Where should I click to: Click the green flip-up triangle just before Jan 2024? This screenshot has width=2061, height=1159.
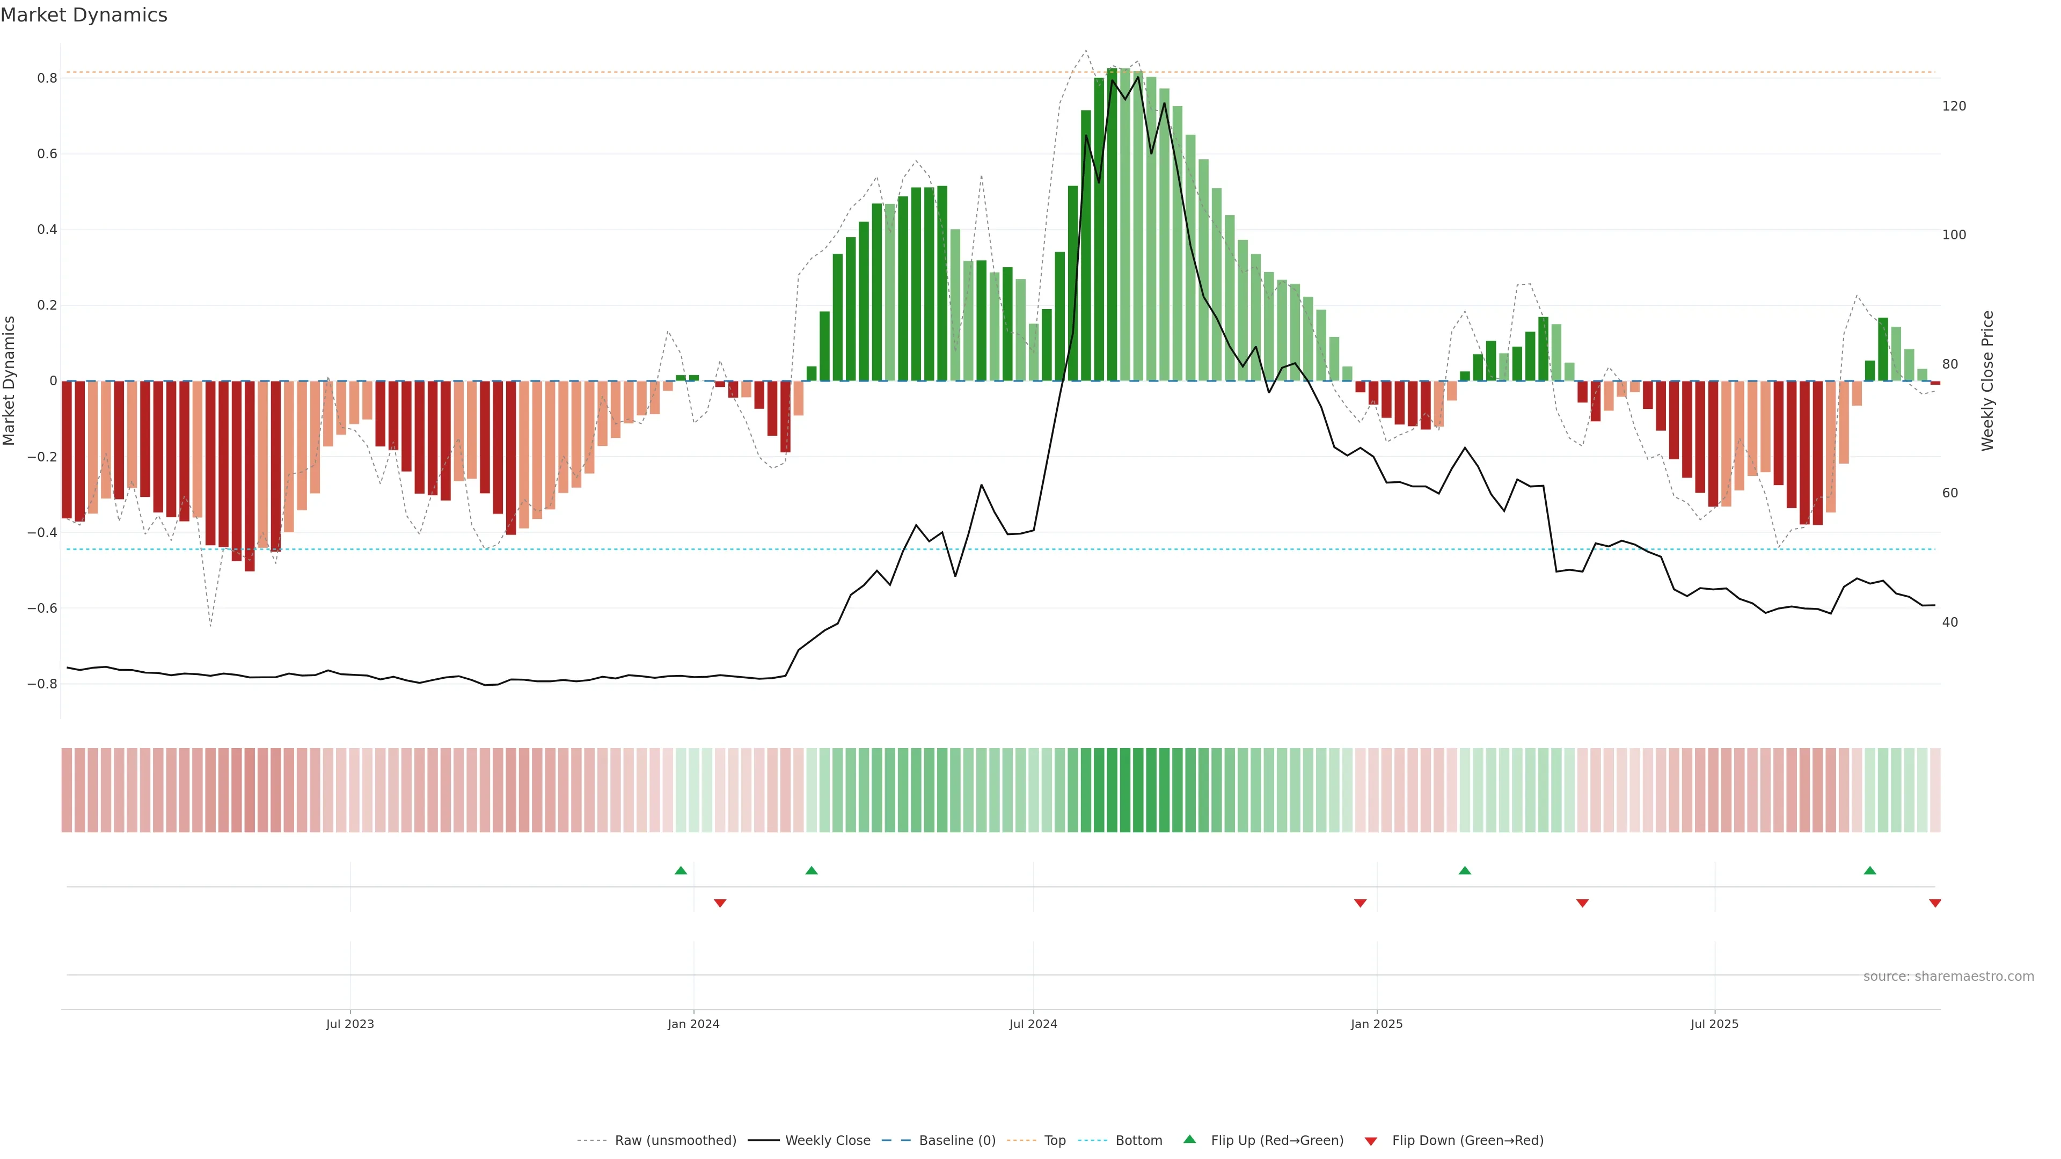click(681, 870)
